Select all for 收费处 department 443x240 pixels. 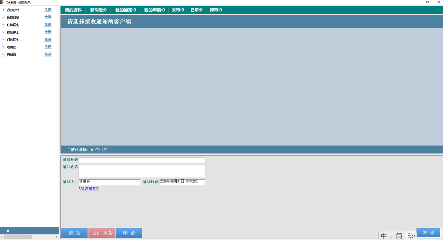pos(48,47)
